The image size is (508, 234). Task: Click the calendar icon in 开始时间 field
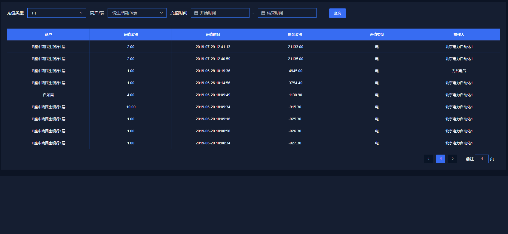[x=196, y=13]
